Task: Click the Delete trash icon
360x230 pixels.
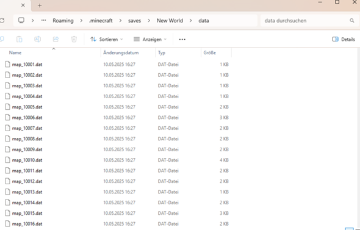Action: tap(74, 39)
